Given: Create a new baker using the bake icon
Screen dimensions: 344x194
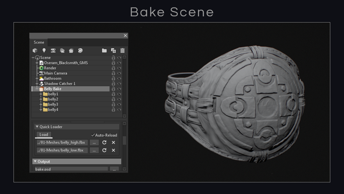Looking at the screenshot, I should [71, 50].
